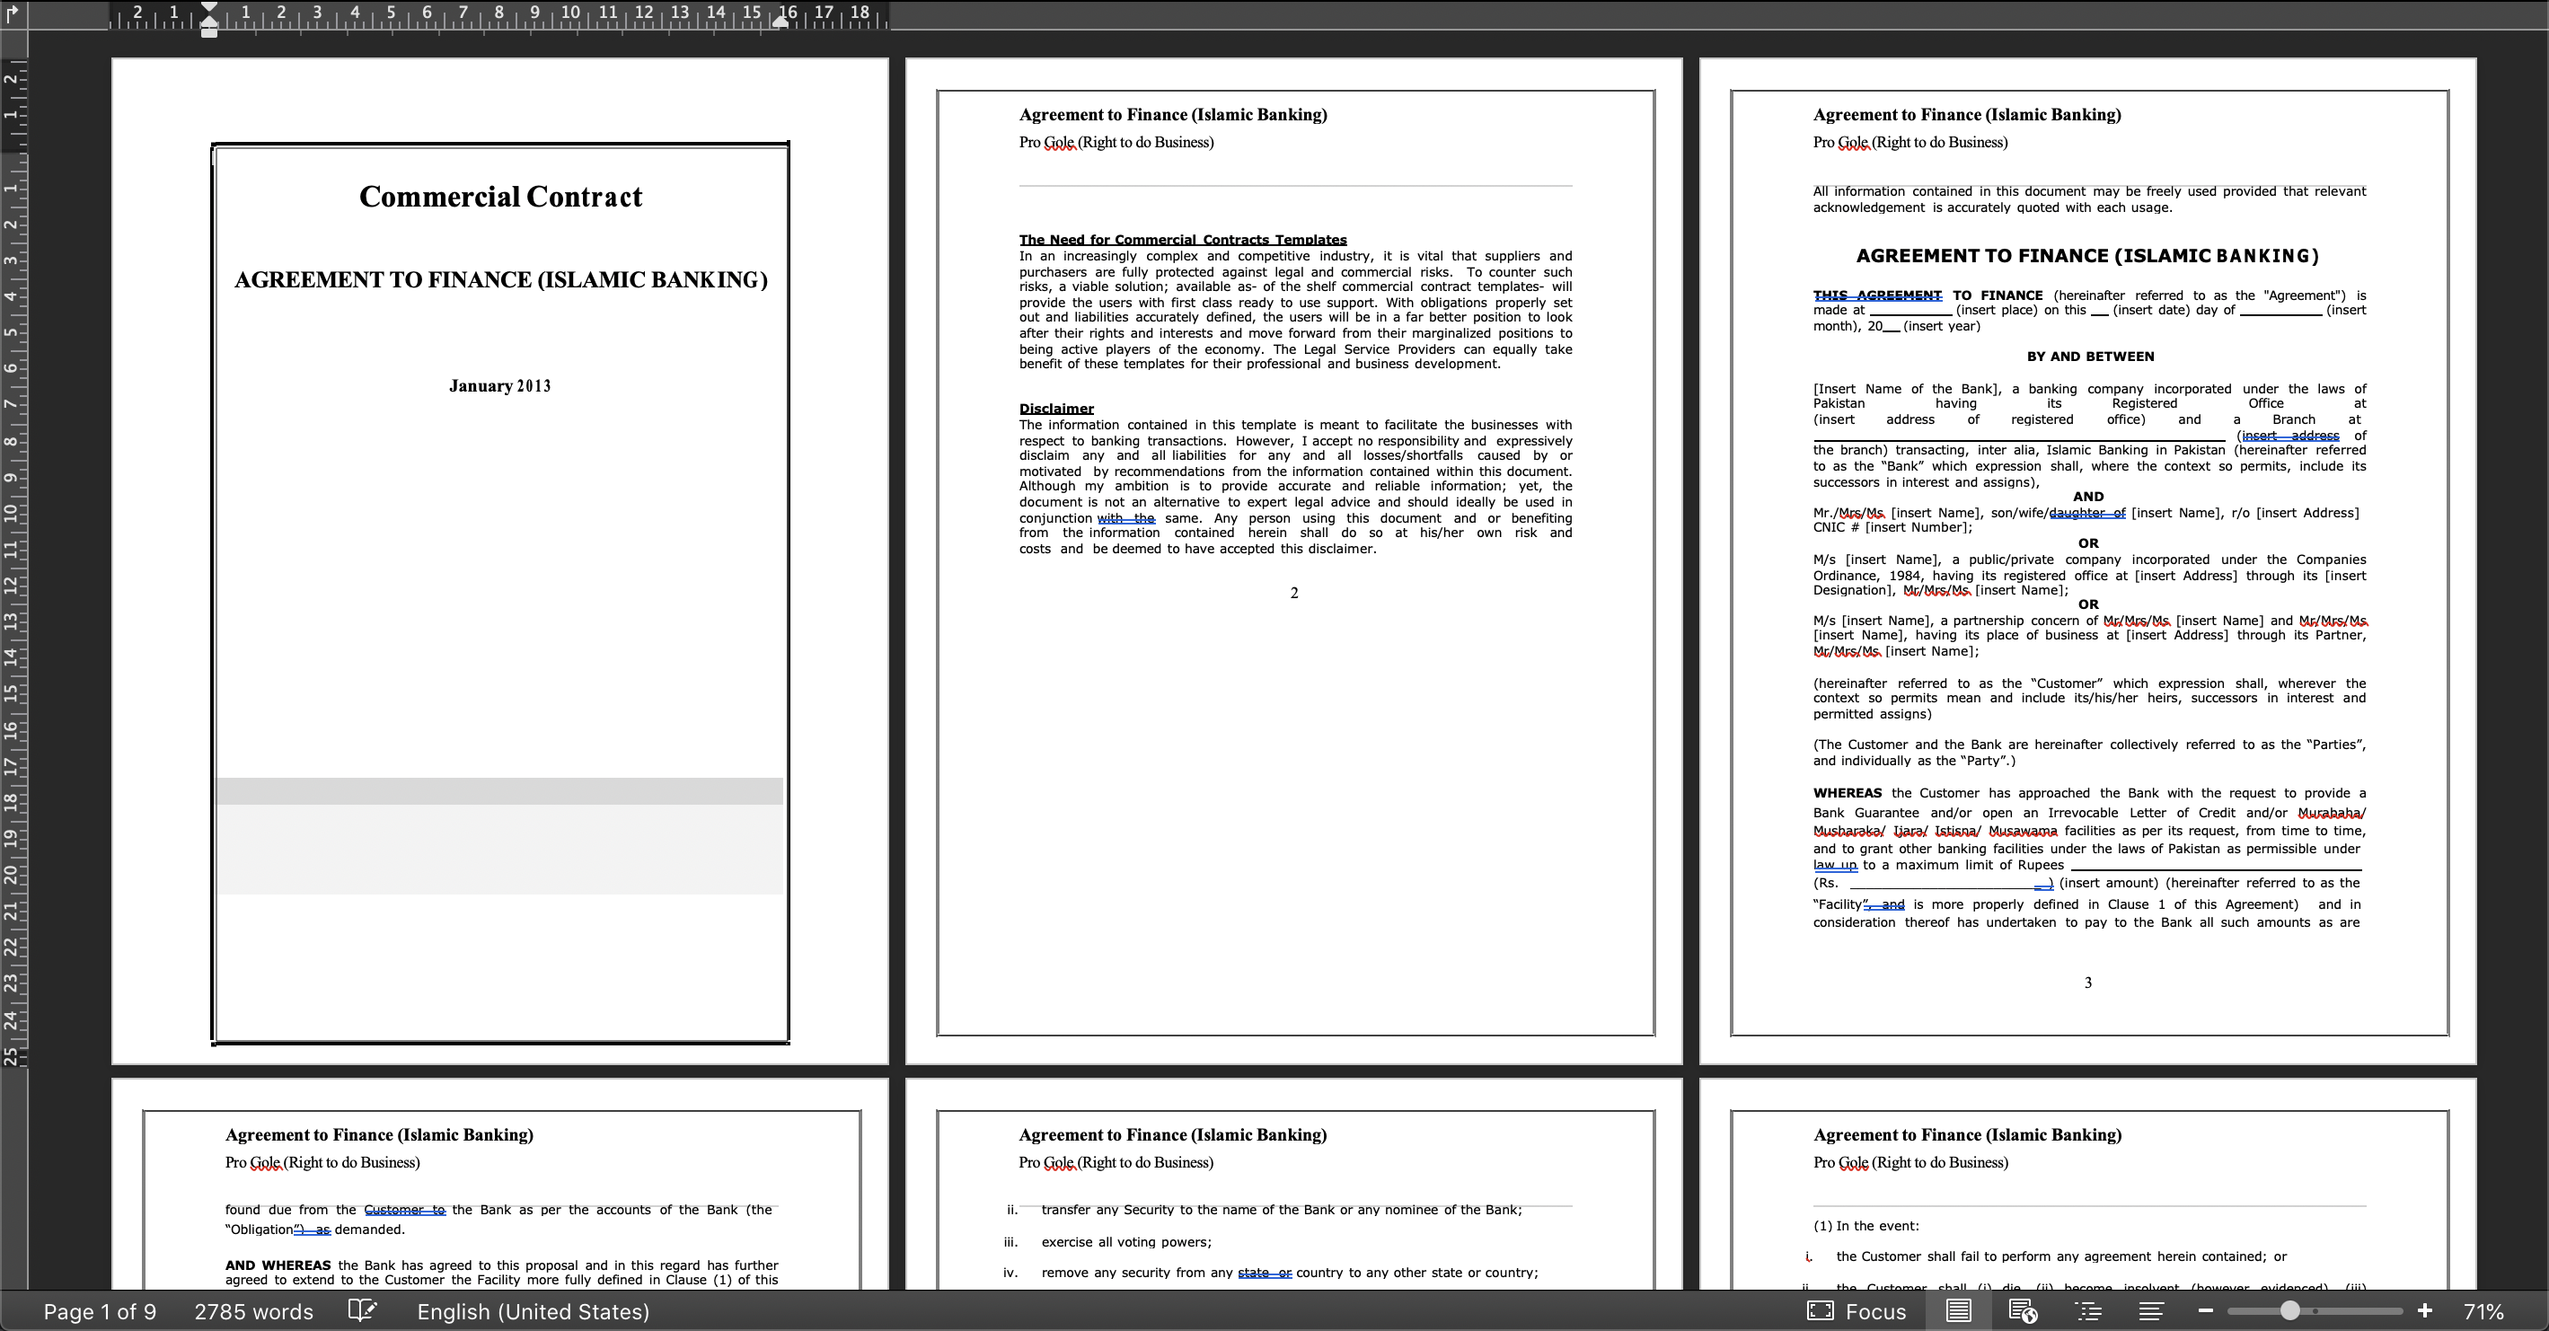This screenshot has width=2549, height=1331.
Task: Switch to Draft view
Action: [2150, 1311]
